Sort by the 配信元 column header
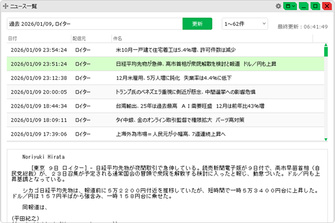 [x=92, y=39]
